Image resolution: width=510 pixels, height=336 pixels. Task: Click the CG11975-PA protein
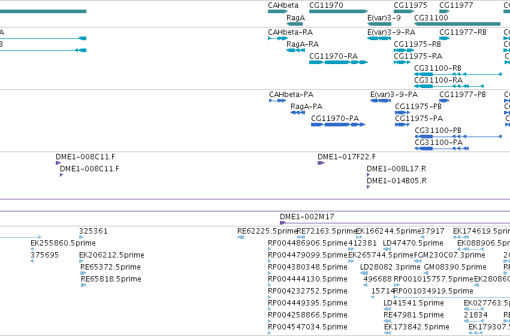[402, 125]
